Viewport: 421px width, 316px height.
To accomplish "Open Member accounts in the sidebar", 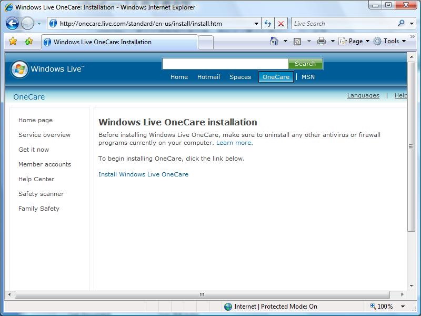I will [45, 164].
